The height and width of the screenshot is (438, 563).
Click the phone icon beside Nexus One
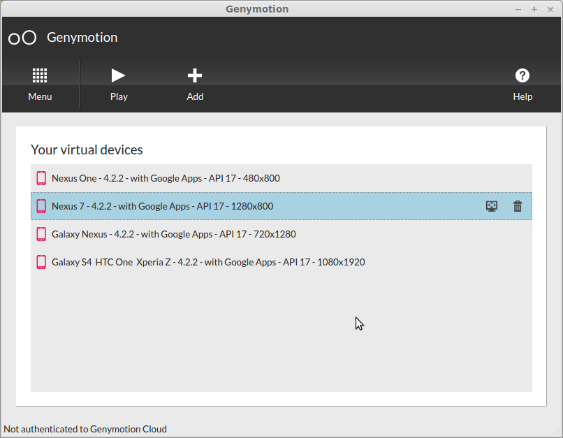[x=41, y=178]
